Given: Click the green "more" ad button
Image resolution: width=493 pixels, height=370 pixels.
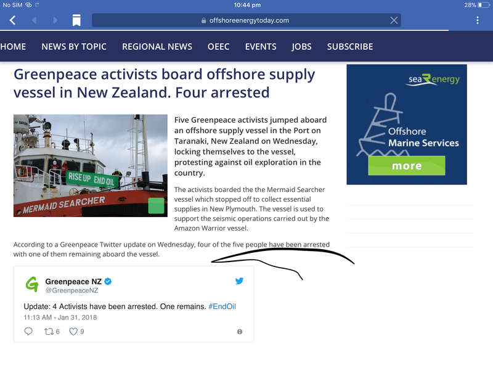Looking at the screenshot, I should 407,165.
